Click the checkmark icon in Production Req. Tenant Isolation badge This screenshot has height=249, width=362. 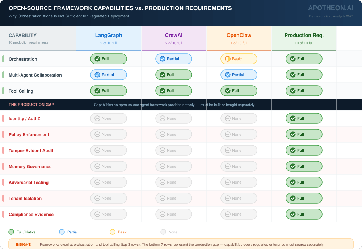293,198
